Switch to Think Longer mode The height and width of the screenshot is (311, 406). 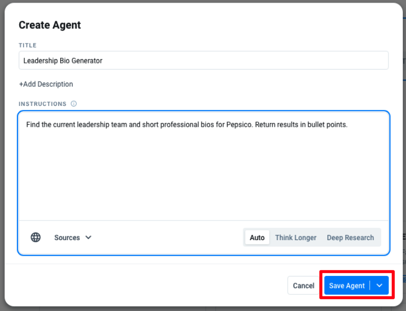point(295,238)
